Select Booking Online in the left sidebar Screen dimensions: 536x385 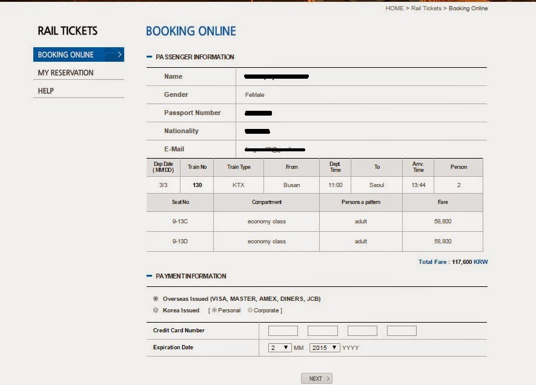coord(65,54)
